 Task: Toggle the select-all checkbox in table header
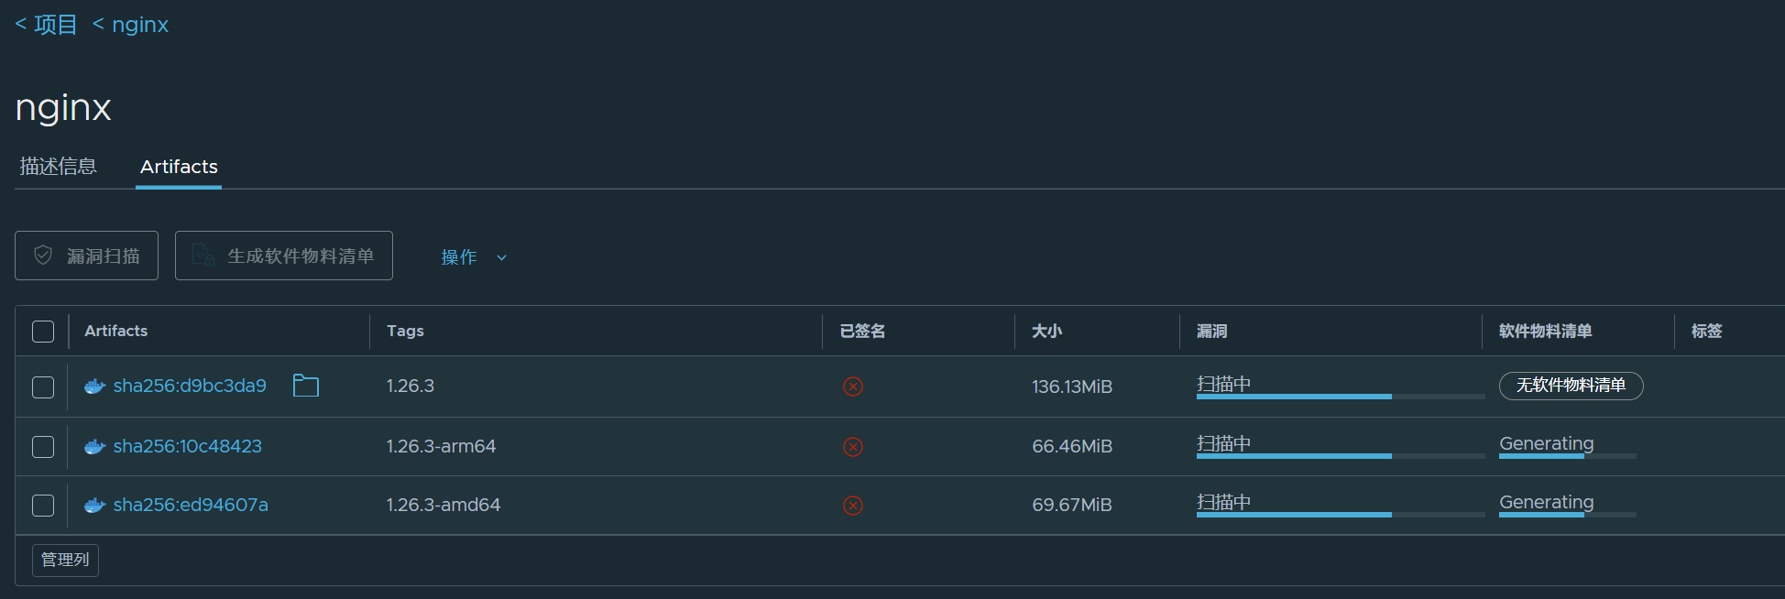43,332
